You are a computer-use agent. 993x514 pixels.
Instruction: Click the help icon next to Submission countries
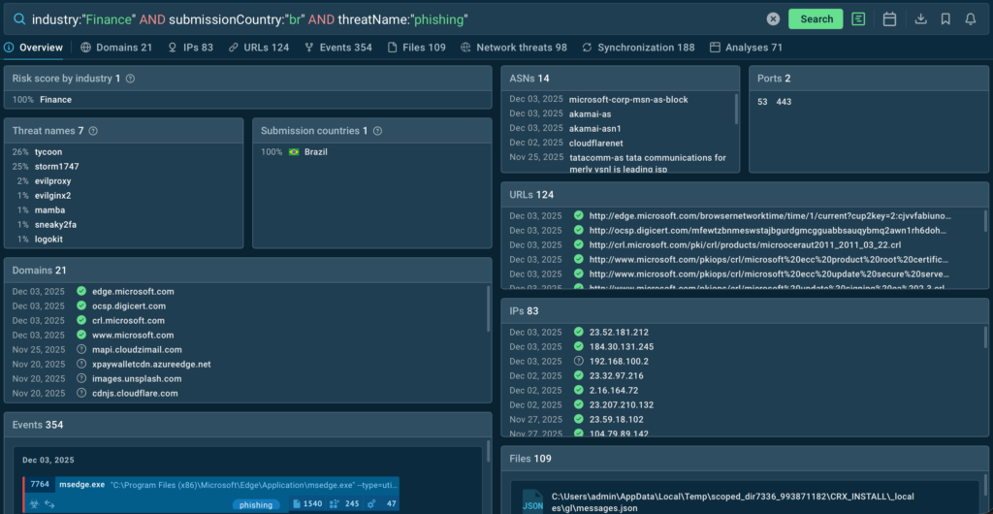pyautogui.click(x=377, y=131)
